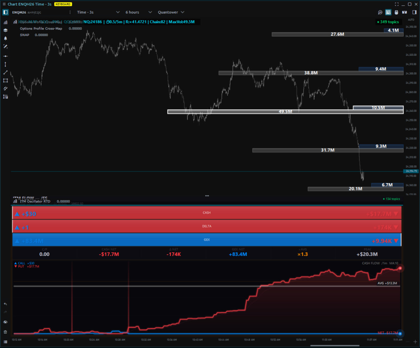Screen dimensions: 420x348
Task: Open the Quantower style dropdown
Action: [x=171, y=12]
